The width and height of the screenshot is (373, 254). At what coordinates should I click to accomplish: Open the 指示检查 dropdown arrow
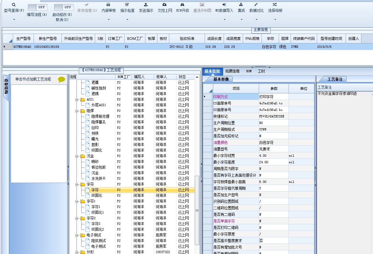127,20
